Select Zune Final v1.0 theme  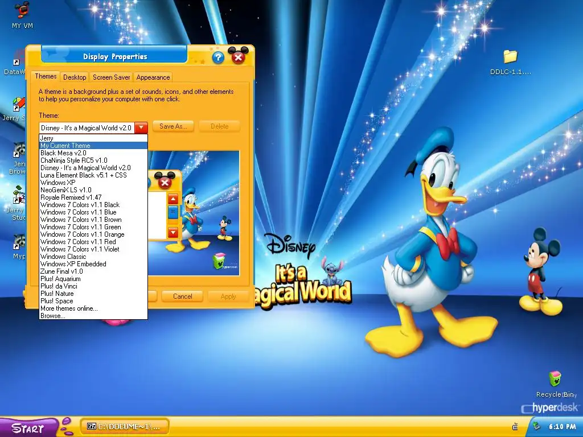point(93,271)
